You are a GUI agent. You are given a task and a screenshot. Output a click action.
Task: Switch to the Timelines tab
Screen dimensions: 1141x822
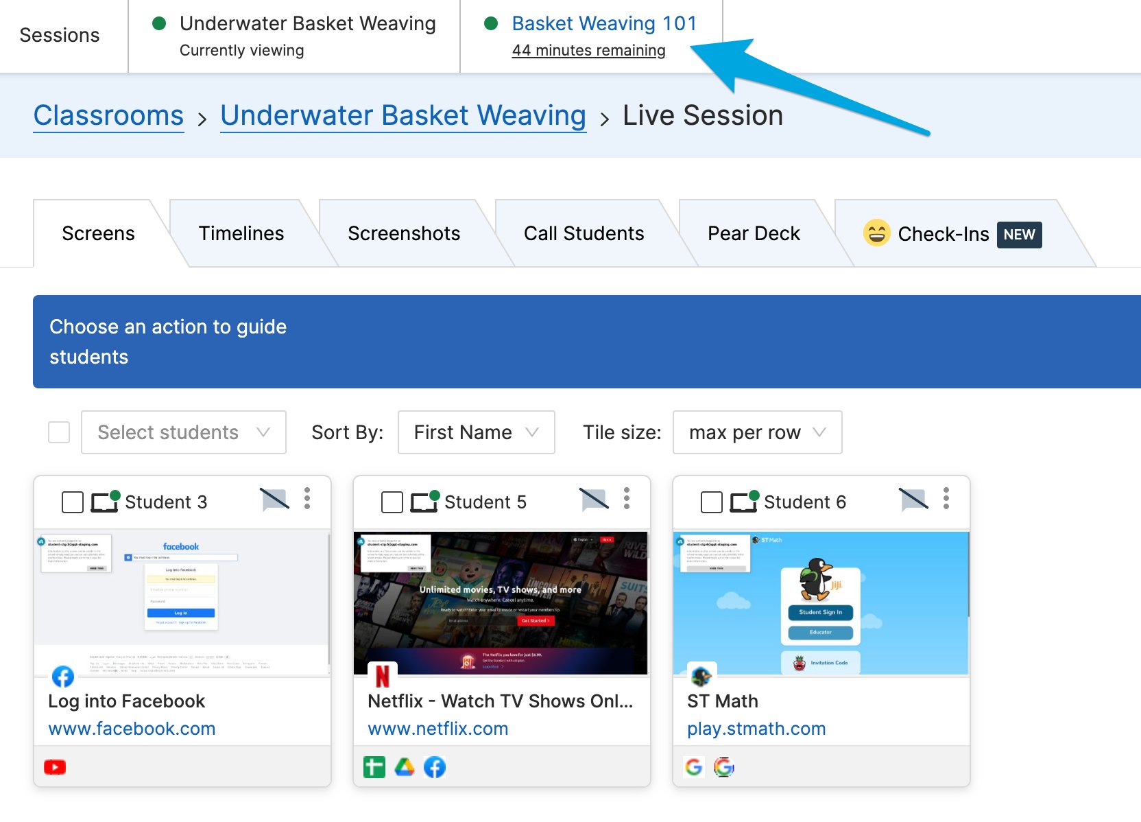click(x=241, y=233)
